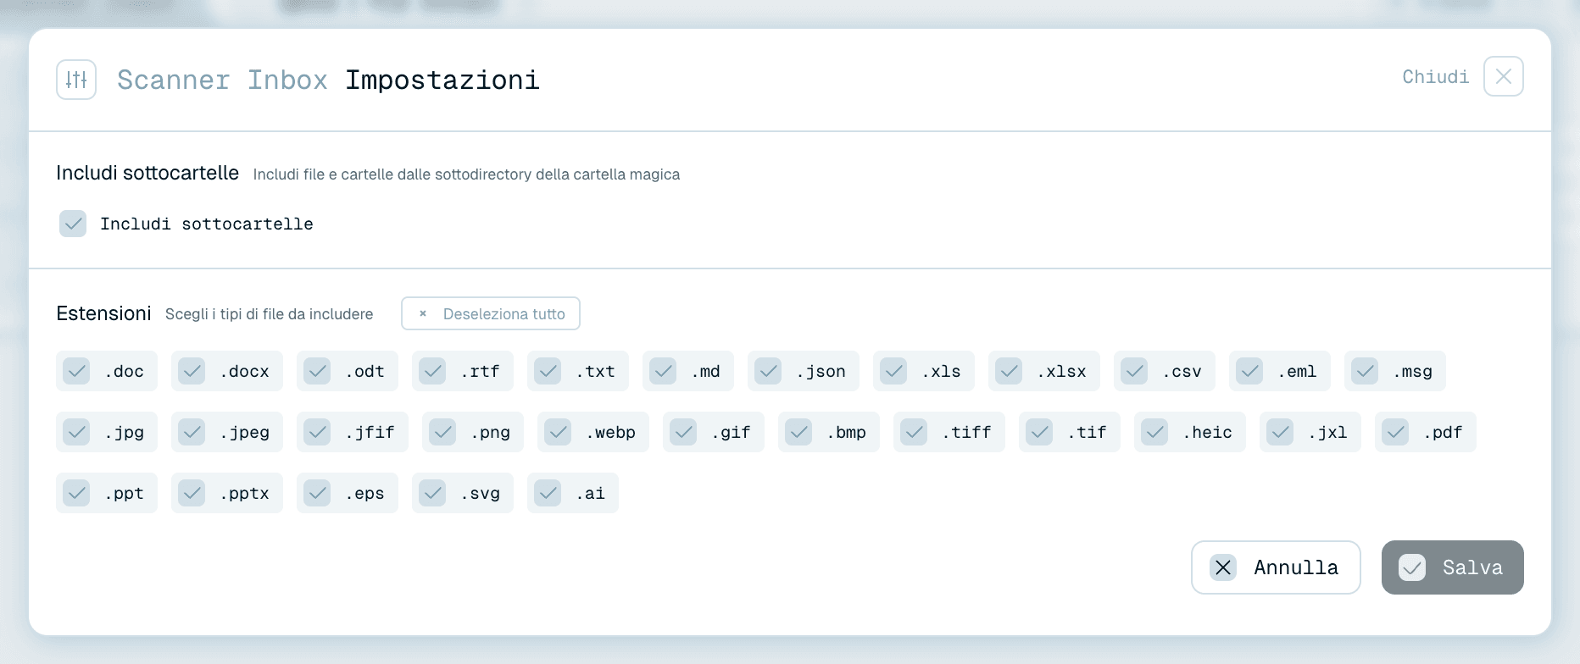1580x664 pixels.
Task: Save settings with the Salva button
Action: coord(1453,567)
